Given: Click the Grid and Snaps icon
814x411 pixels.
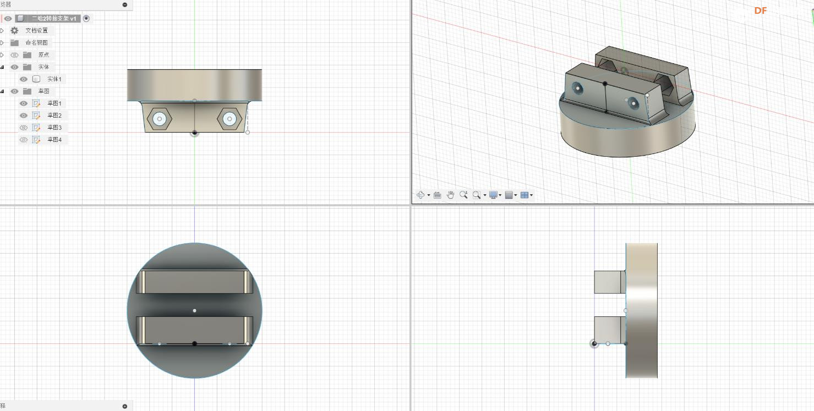Looking at the screenshot, I should (x=509, y=195).
